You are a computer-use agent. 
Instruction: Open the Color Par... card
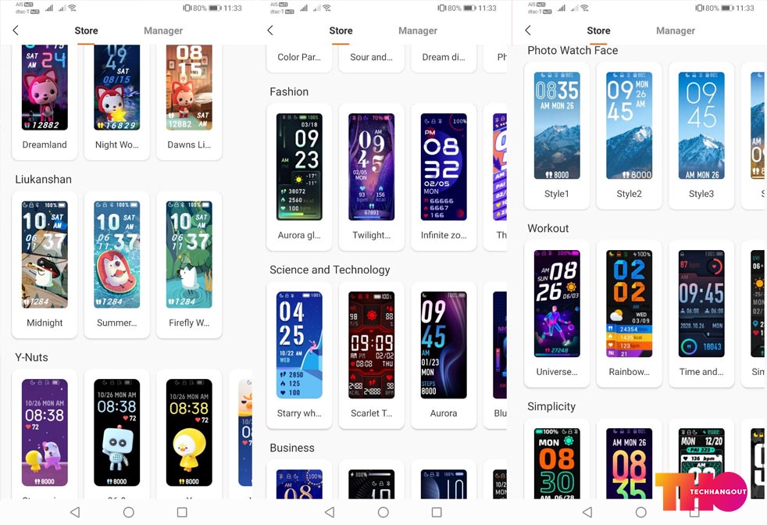299,59
